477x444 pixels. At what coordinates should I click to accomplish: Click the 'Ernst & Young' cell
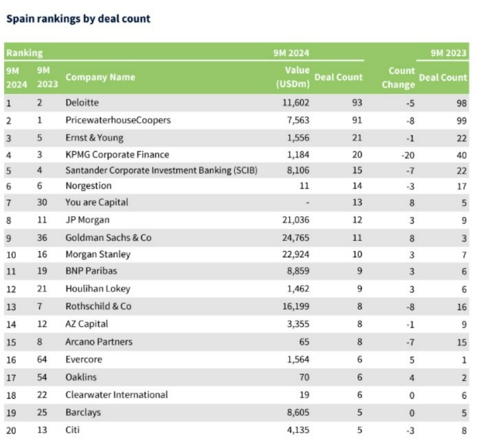tap(94, 138)
